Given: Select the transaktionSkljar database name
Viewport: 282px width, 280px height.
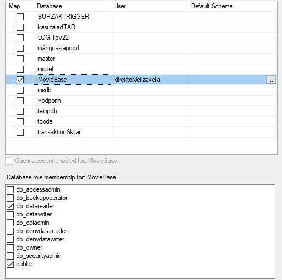Looking at the screenshot, I should [59, 132].
